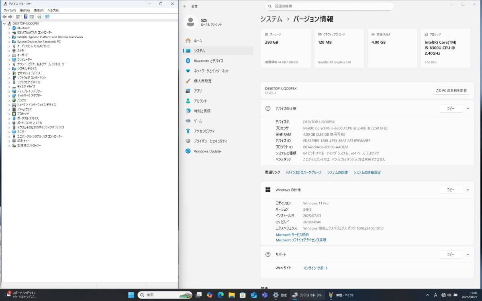Click the back arrow in Settings window
Image resolution: width=482 pixels, height=301 pixels.
pos(185,6)
